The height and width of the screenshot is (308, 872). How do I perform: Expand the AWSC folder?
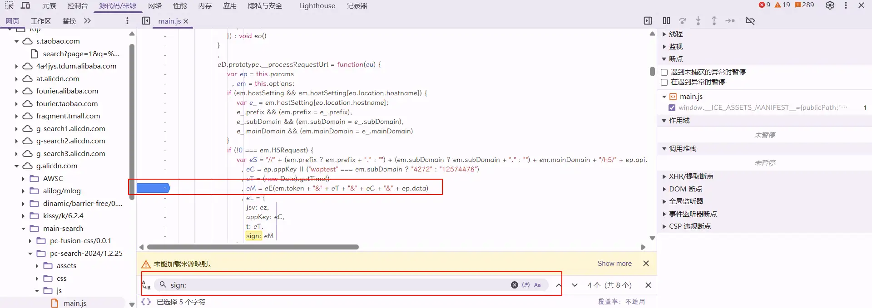click(24, 179)
